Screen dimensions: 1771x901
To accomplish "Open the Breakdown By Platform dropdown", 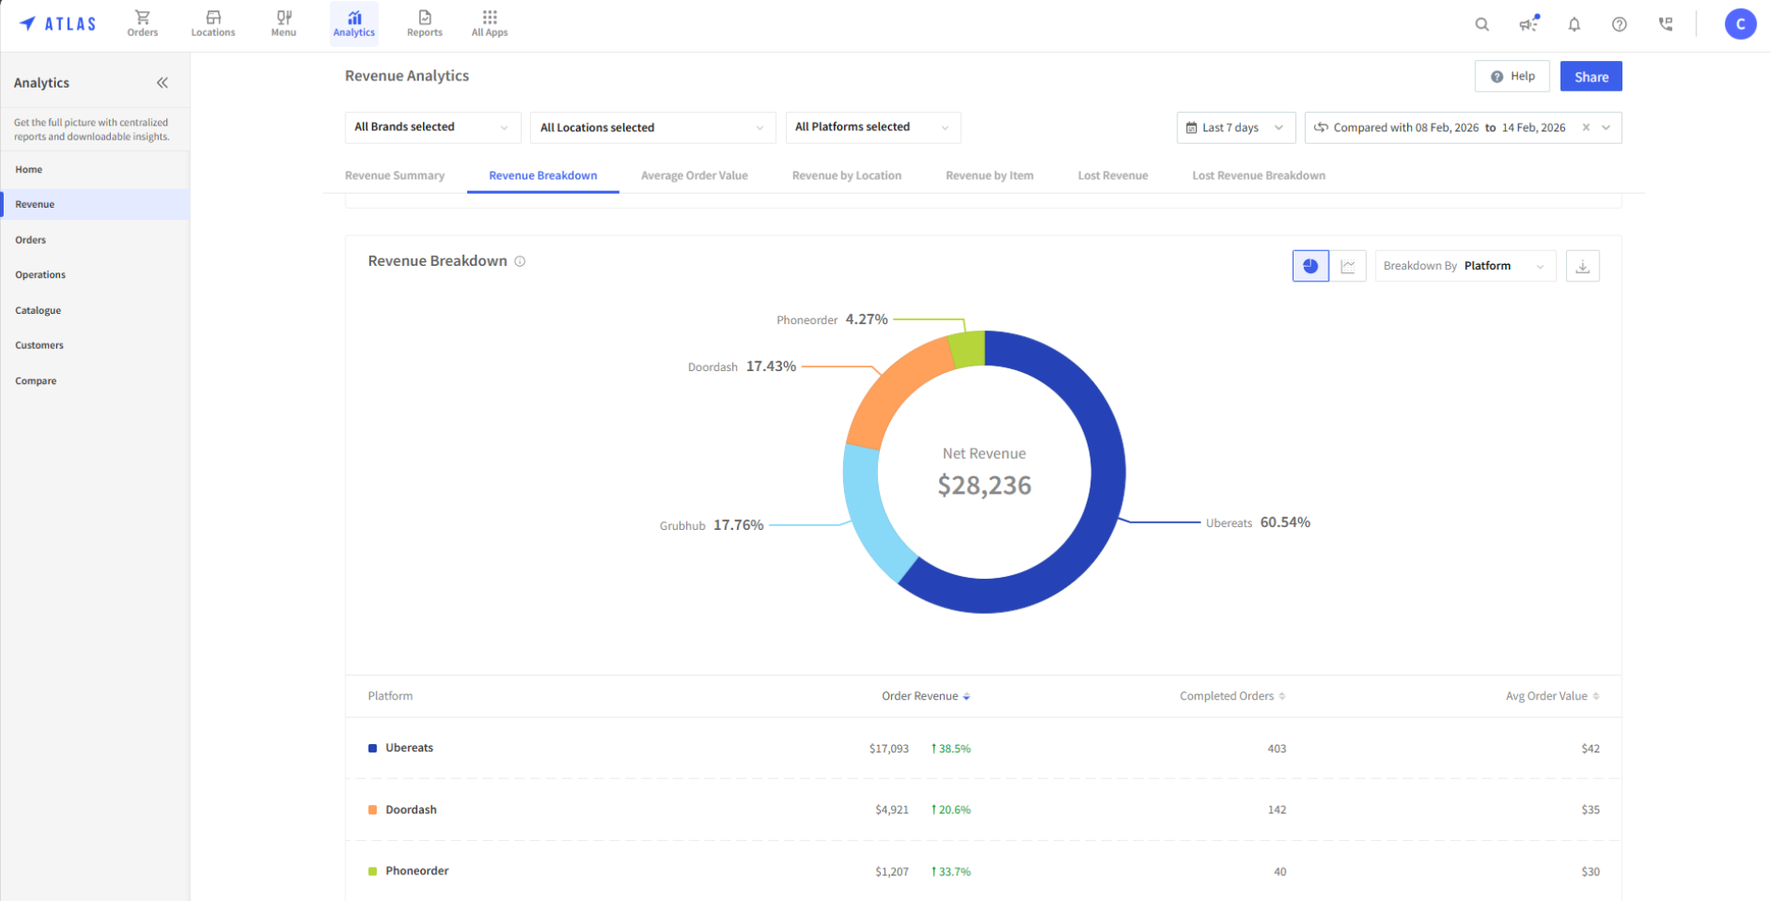I will coord(1465,266).
